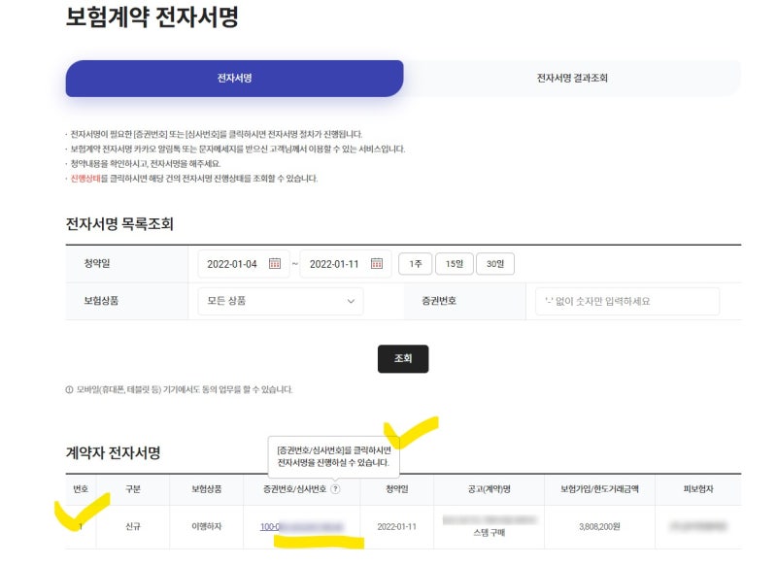Switch to the 전자서명 결과조회 tab
Image resolution: width=777 pixels, height=564 pixels.
[572, 79]
